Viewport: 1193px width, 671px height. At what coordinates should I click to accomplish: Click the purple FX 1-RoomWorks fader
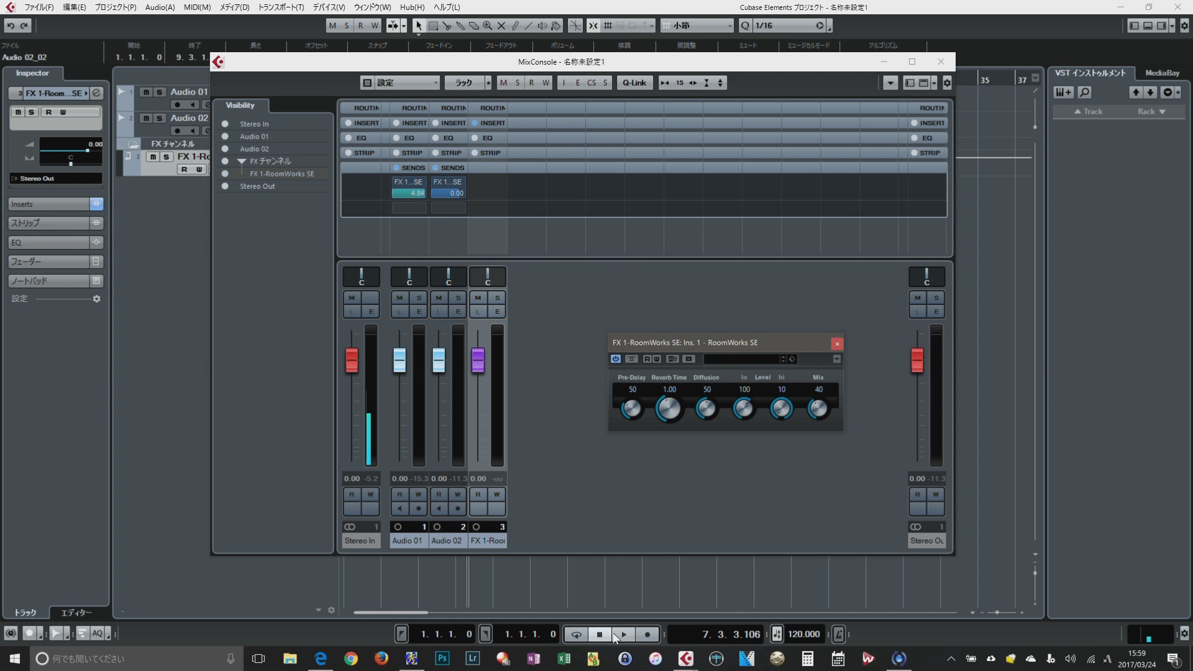point(478,360)
